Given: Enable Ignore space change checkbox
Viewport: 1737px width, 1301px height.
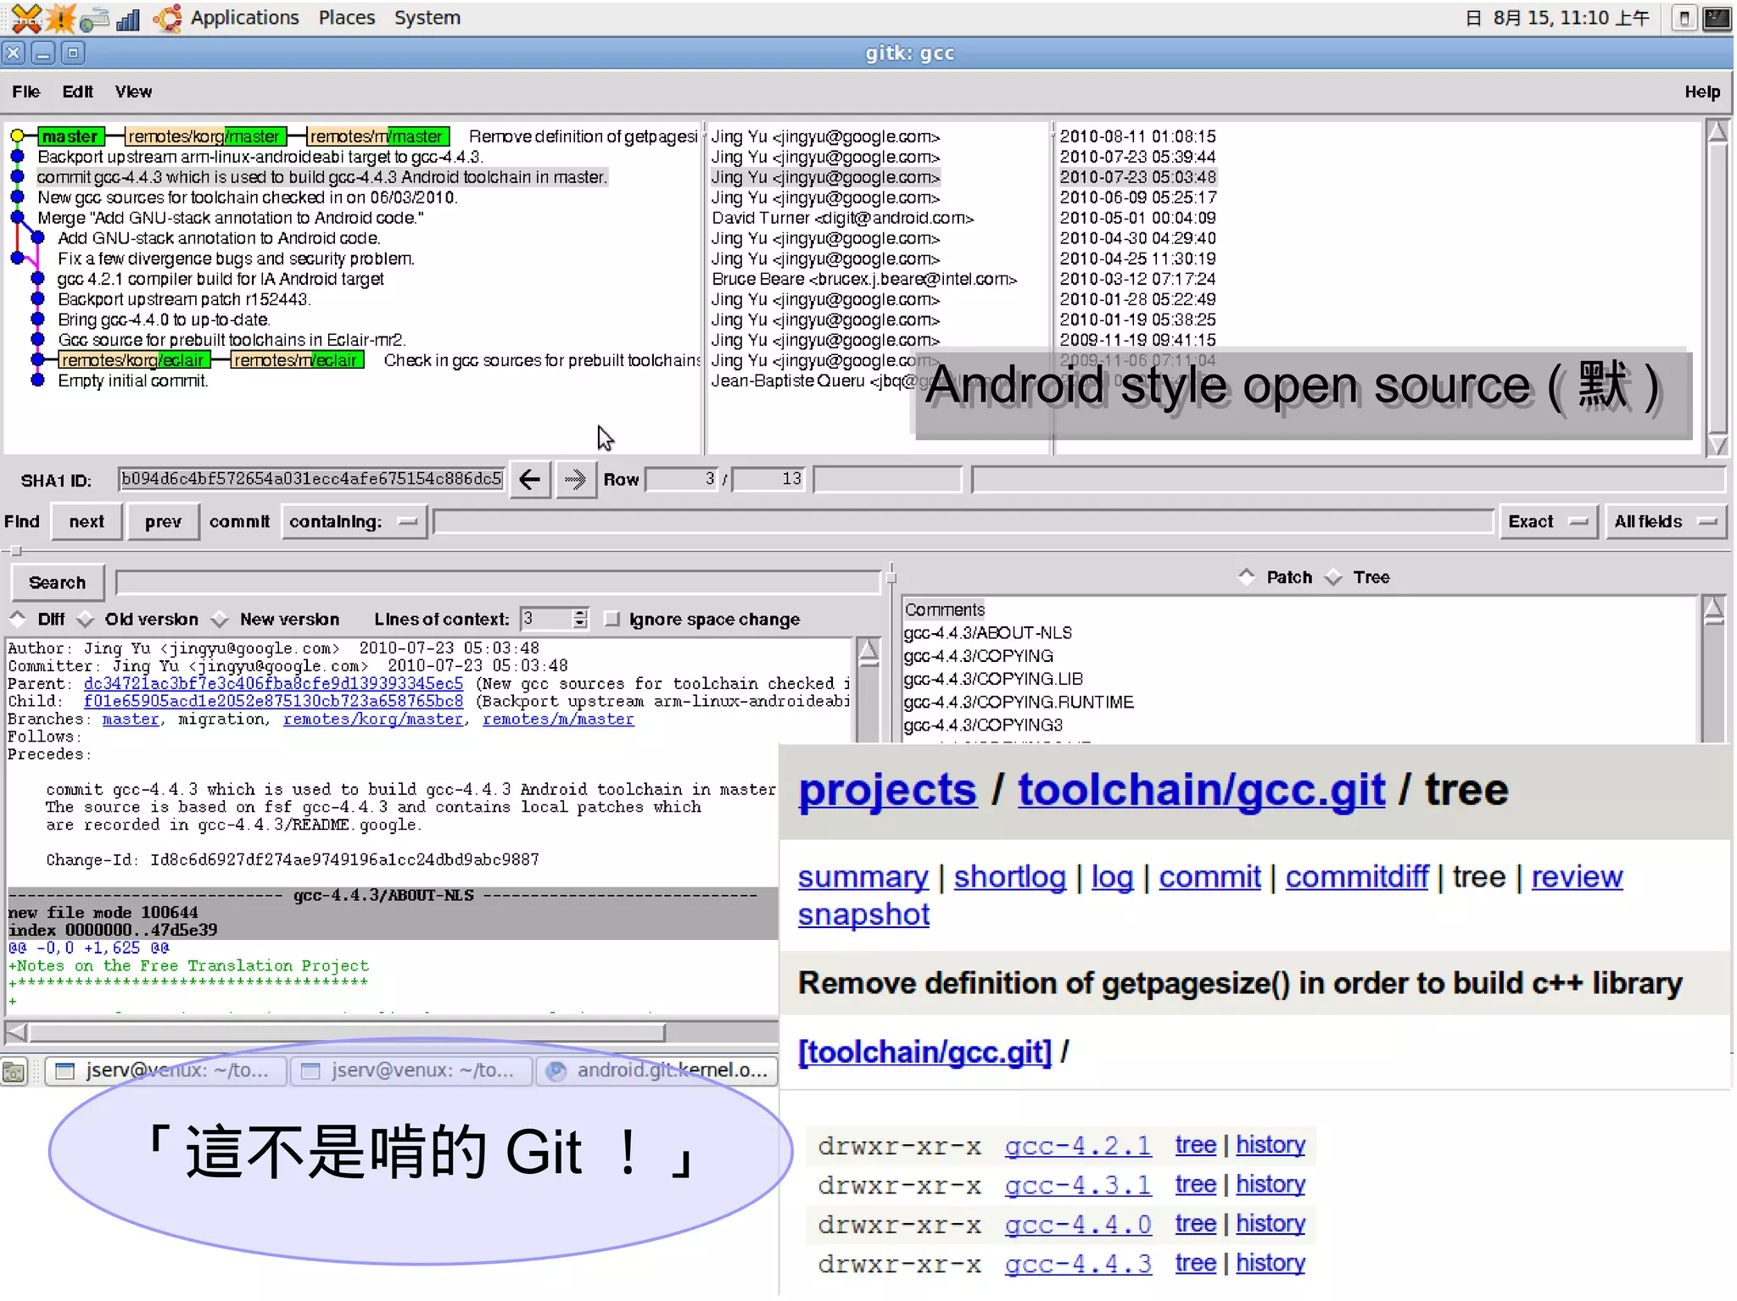Looking at the screenshot, I should [x=612, y=619].
